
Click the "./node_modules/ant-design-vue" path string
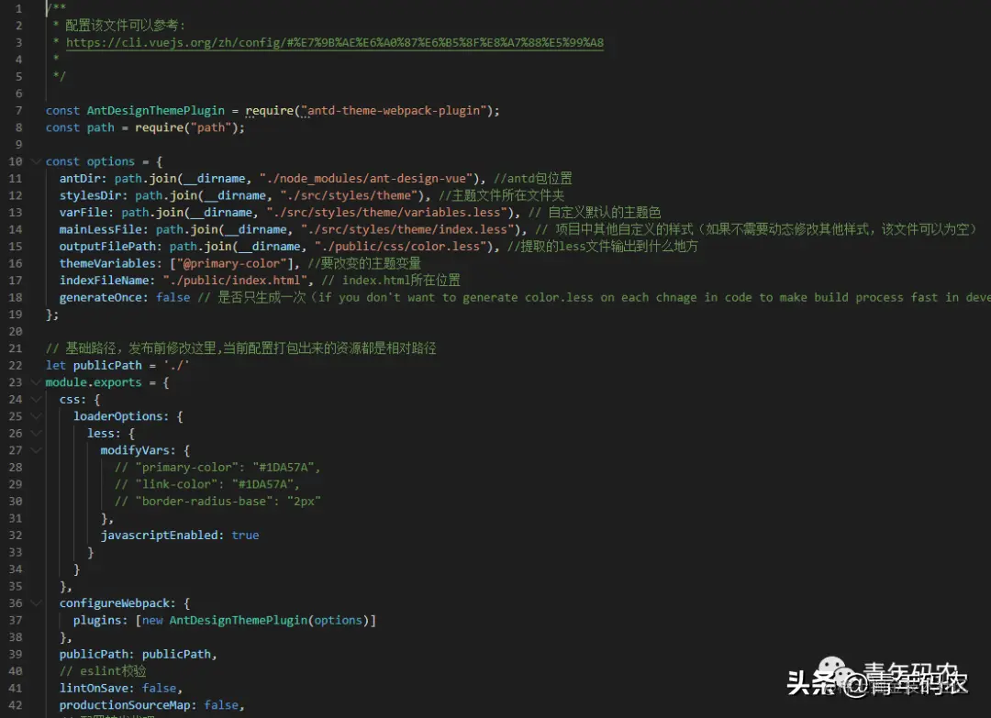(366, 178)
